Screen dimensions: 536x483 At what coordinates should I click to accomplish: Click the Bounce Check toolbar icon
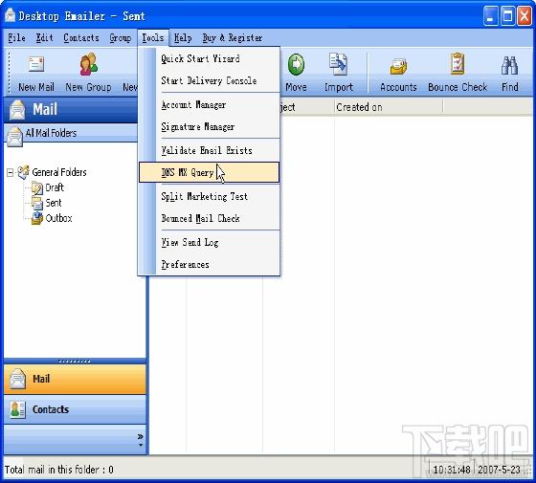pyautogui.click(x=458, y=63)
